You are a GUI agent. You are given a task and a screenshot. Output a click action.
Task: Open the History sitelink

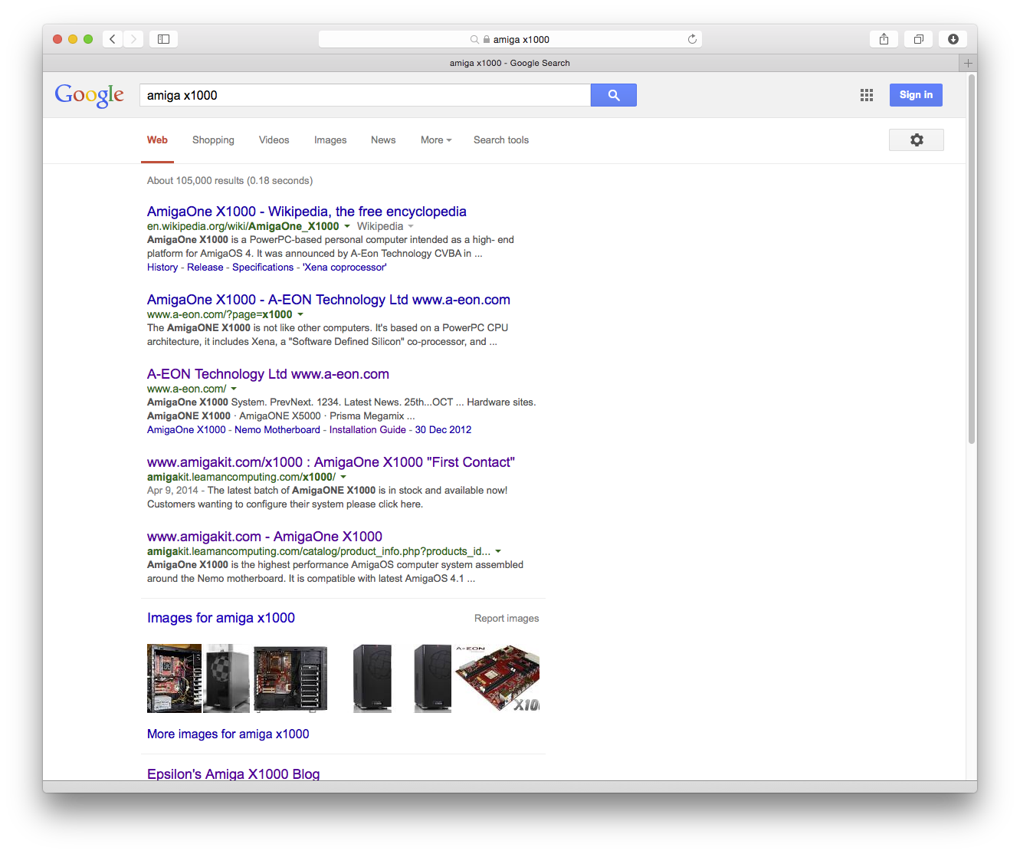162,268
